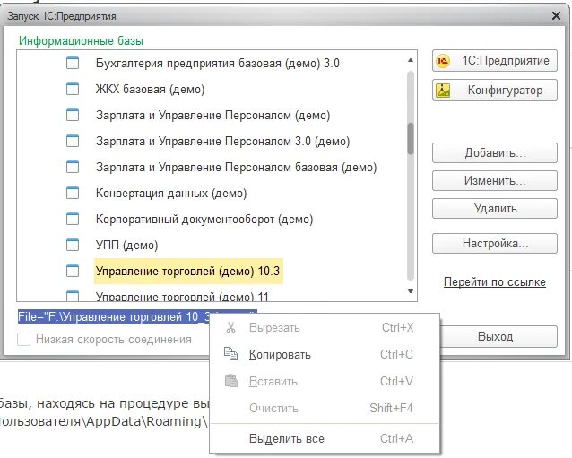Click base icon next to Корпоративный документооборот
This screenshot has width=572, height=458.
[73, 219]
